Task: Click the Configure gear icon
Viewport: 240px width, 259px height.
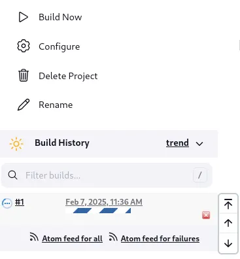Action: click(24, 46)
